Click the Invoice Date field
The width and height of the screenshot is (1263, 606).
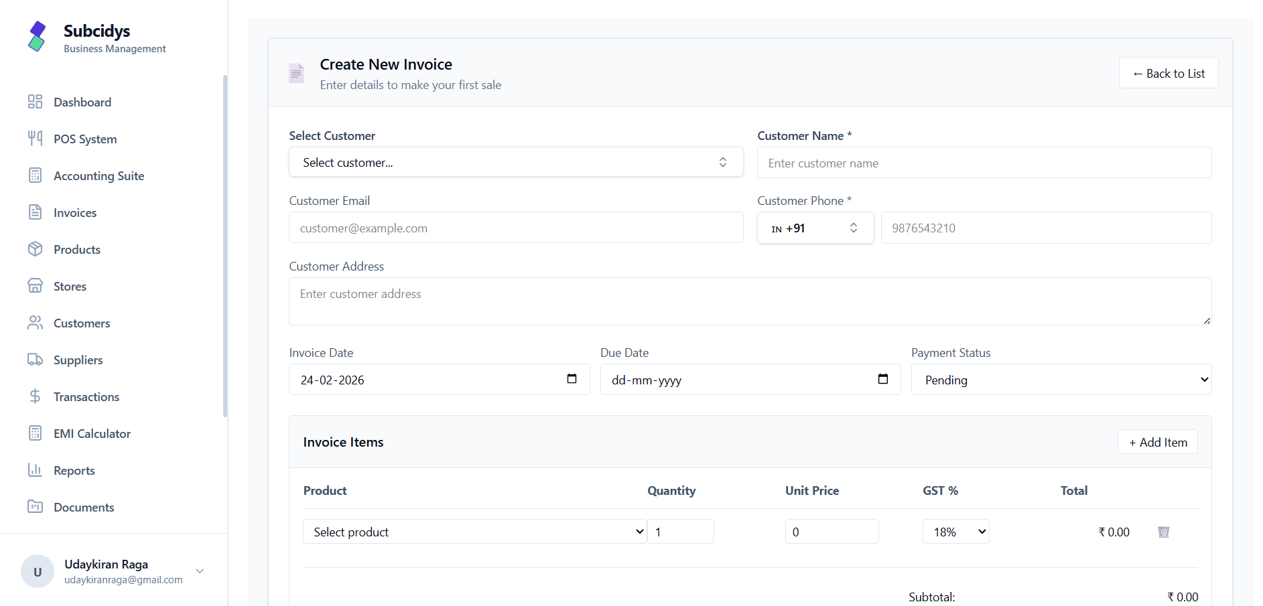(x=439, y=380)
